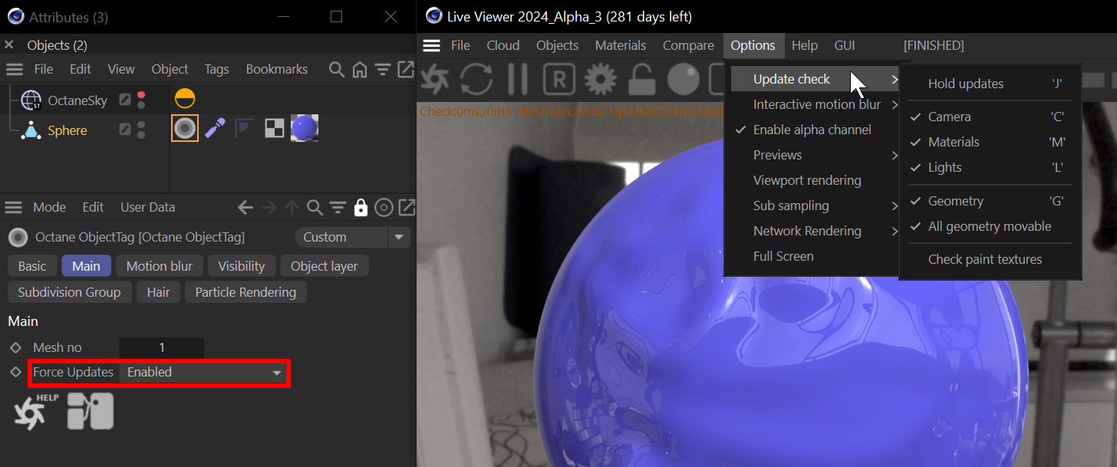
Task: Click the Octane send-scene icon in Live Viewer
Action: tap(435, 79)
